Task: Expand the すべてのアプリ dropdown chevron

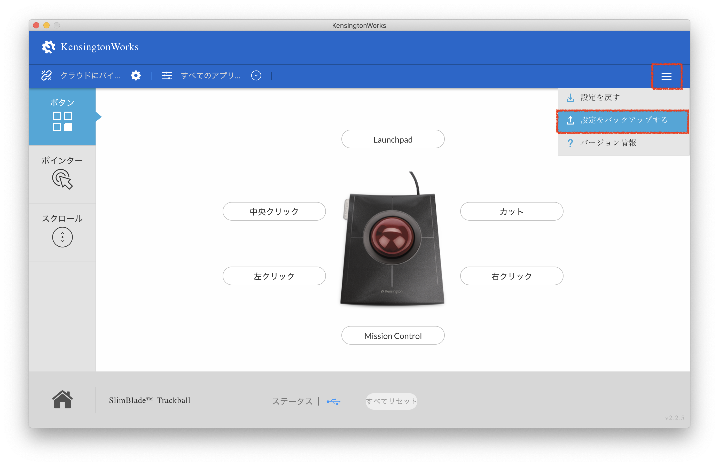Action: click(x=256, y=75)
